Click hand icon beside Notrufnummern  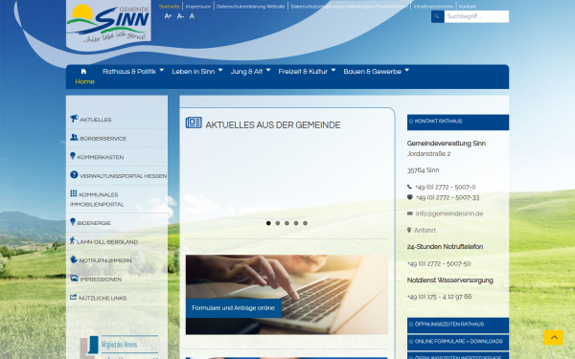point(74,259)
